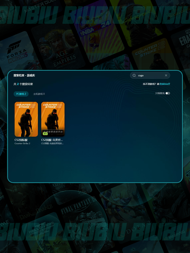Click the magnifier search icon

point(134,75)
